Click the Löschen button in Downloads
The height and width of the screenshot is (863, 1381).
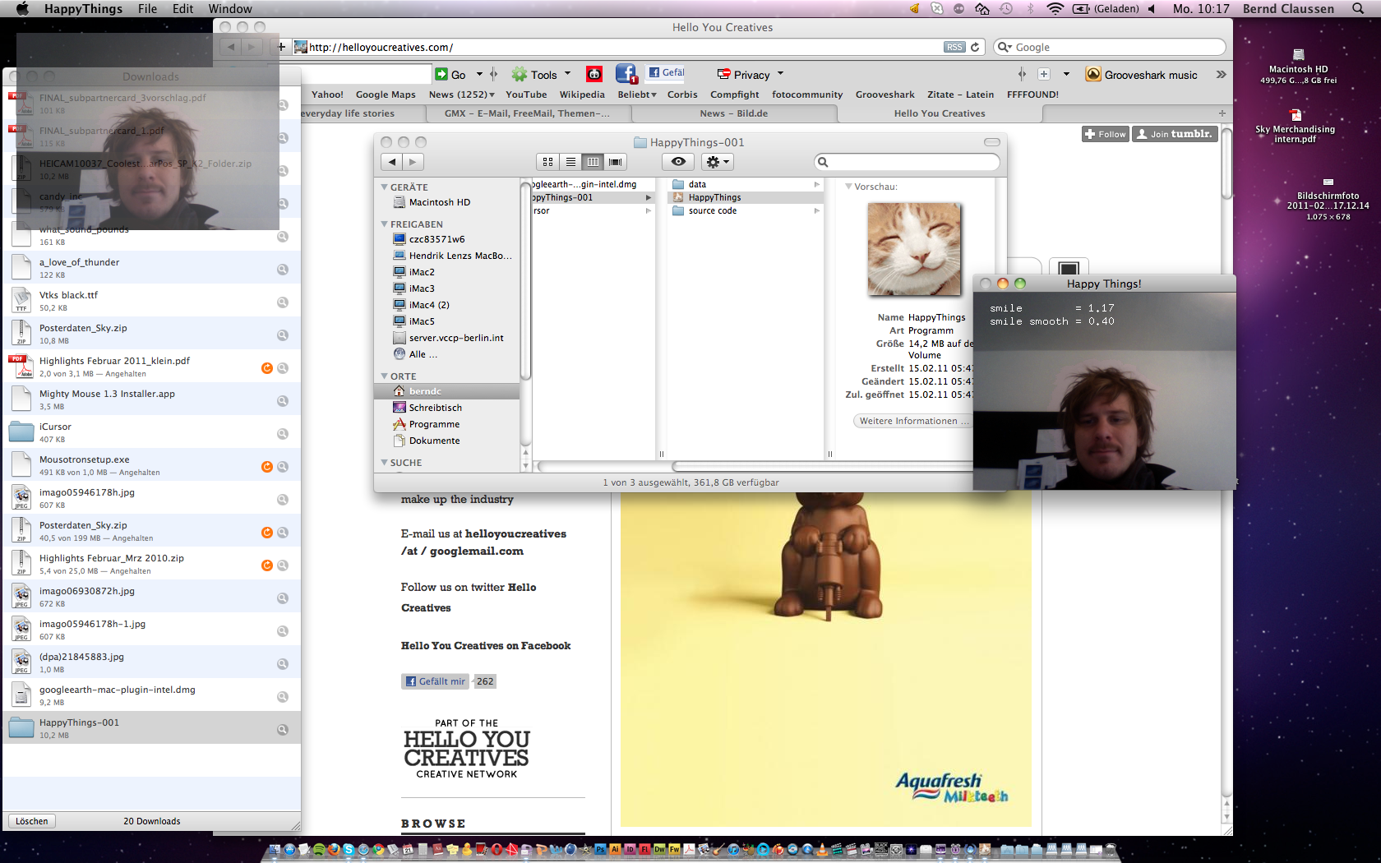tap(32, 821)
